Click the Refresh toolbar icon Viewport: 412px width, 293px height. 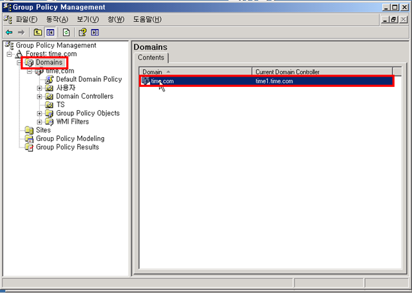[66, 32]
